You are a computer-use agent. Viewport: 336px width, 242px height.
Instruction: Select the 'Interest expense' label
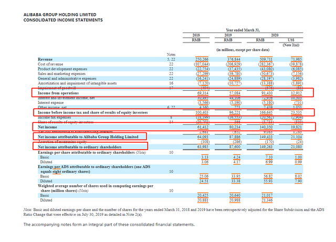pyautogui.click(x=50, y=103)
